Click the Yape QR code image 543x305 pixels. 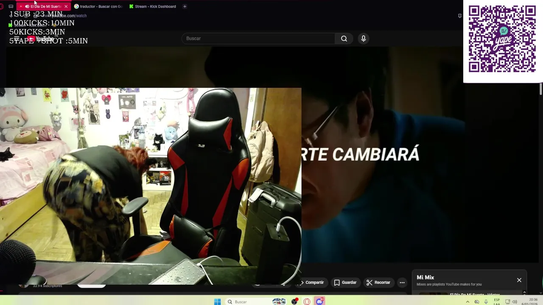tap(502, 39)
